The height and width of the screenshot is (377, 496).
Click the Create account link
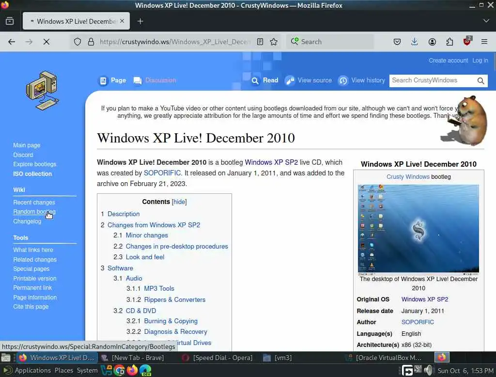click(x=448, y=61)
